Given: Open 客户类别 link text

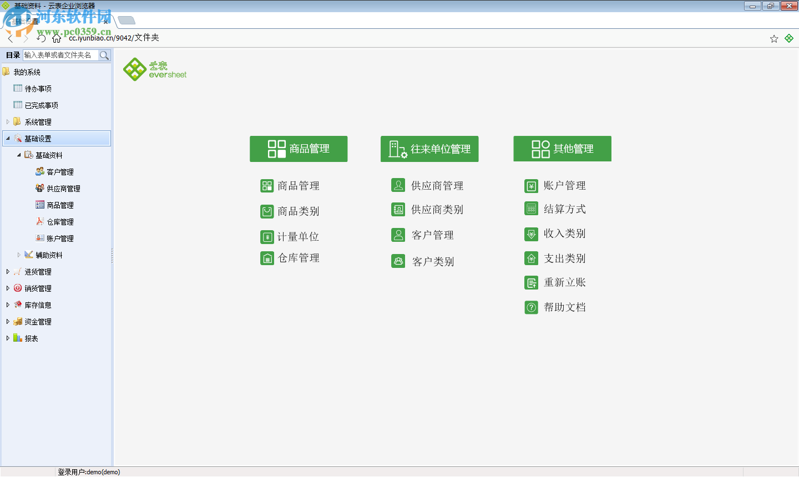Looking at the screenshot, I should pyautogui.click(x=433, y=261).
